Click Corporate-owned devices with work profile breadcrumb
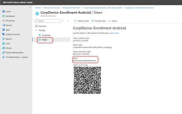The height and width of the screenshot is (114, 182). tap(103, 8)
